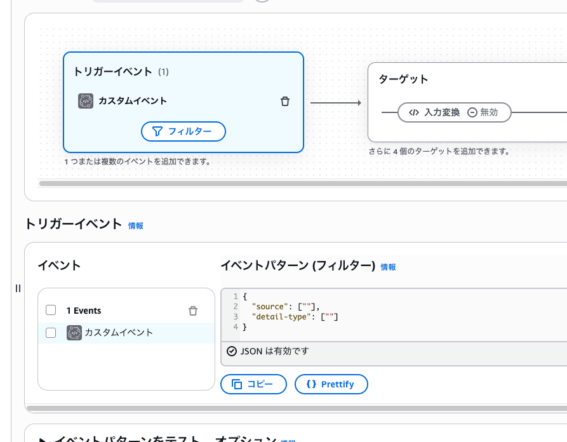Click the canvas horizontal scrollbar
The image size is (567, 442).
(x=254, y=184)
